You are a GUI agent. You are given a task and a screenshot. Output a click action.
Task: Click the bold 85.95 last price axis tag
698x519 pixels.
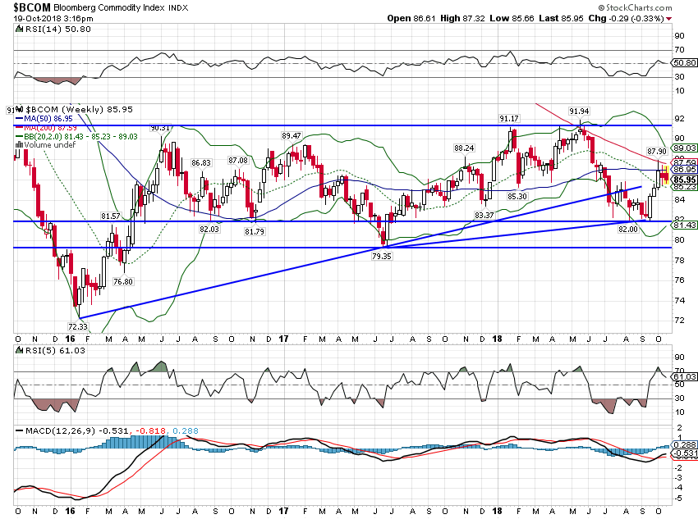pos(684,180)
